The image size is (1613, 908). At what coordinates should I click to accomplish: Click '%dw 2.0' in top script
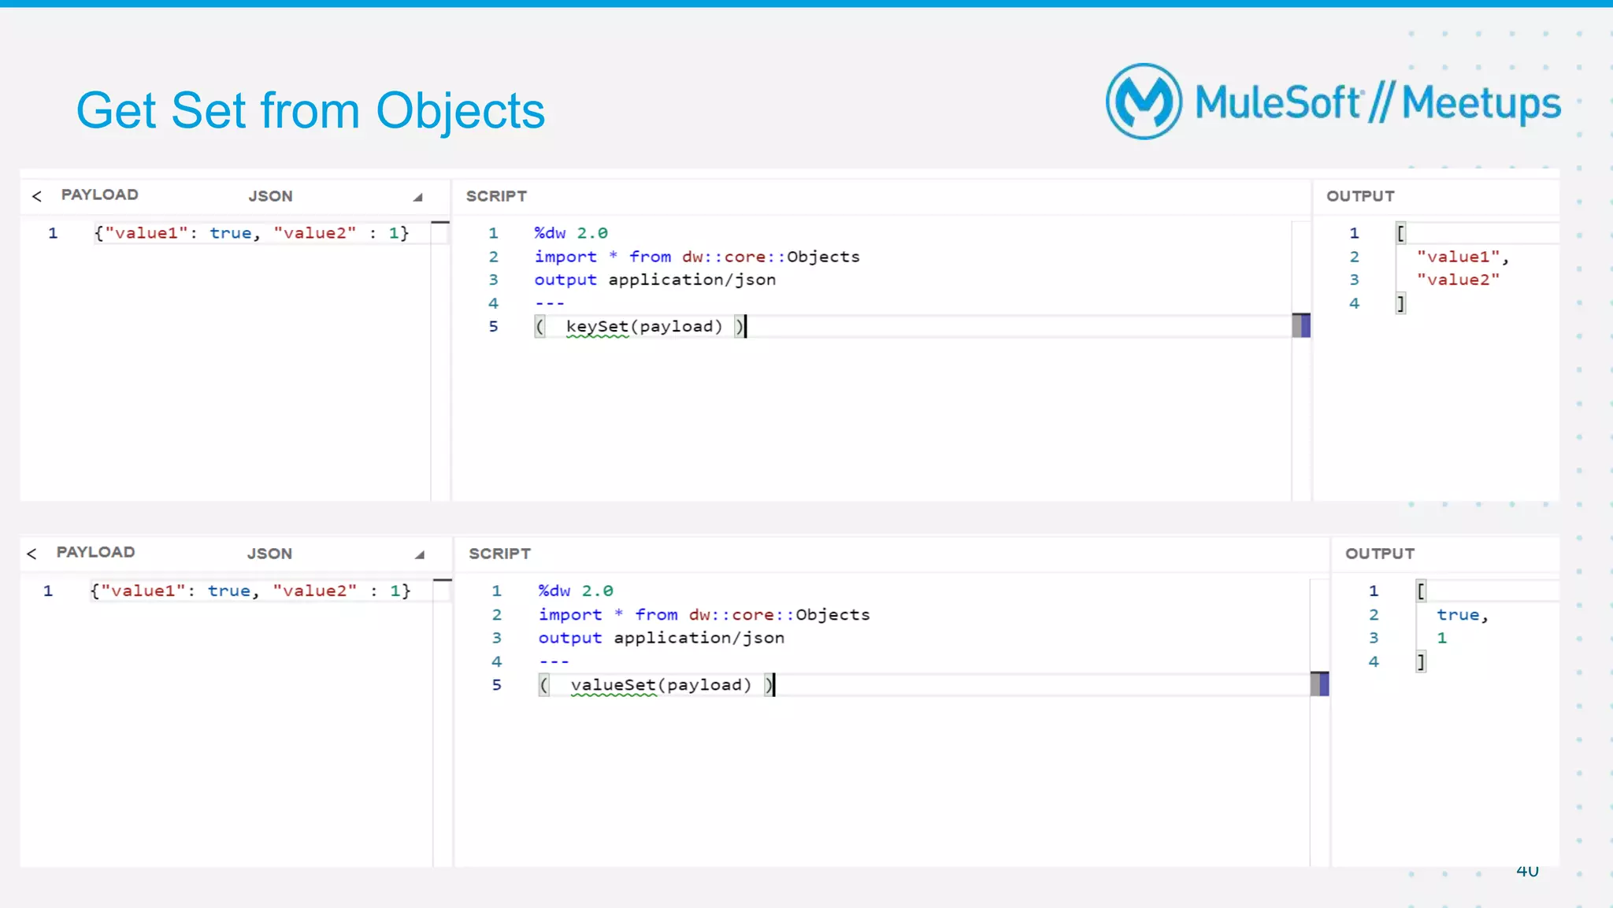[571, 233]
